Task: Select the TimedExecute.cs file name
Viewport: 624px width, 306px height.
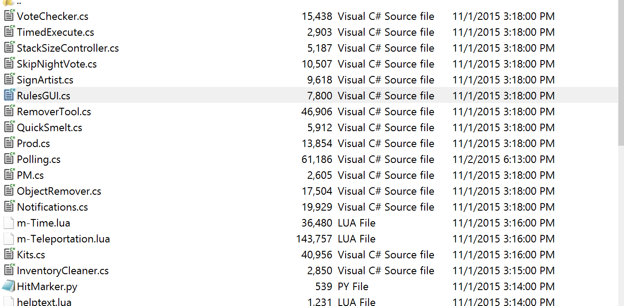Action: click(55, 32)
